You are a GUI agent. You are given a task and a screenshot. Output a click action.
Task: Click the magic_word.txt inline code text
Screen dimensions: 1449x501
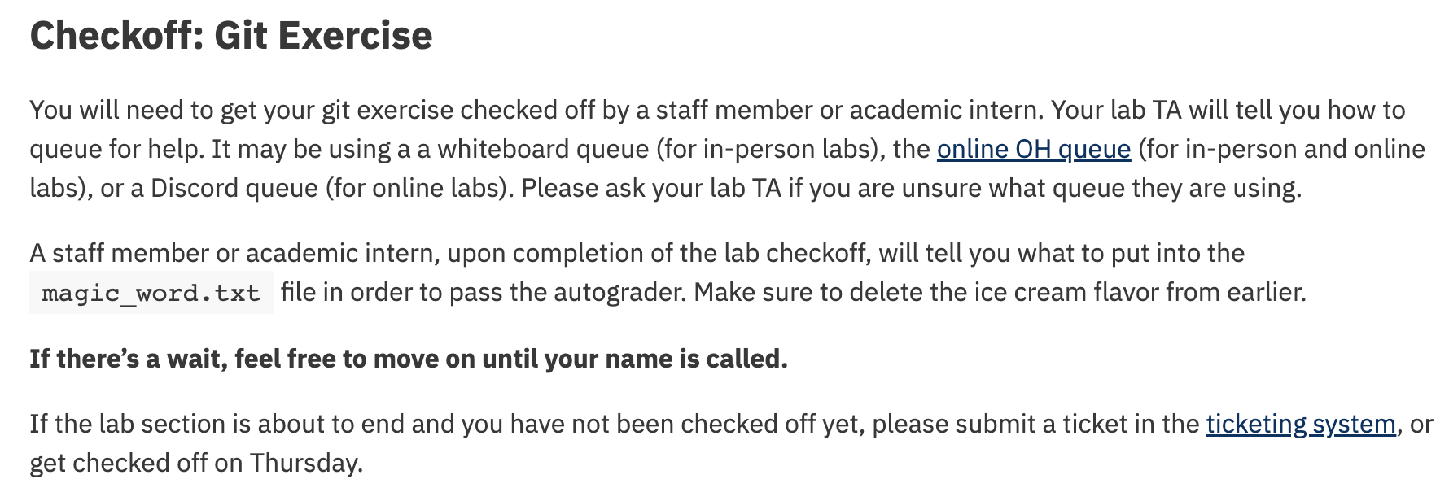click(x=151, y=293)
